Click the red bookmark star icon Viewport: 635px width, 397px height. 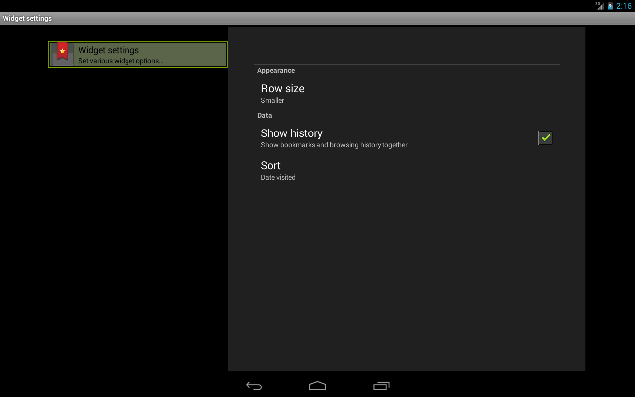[x=63, y=52]
